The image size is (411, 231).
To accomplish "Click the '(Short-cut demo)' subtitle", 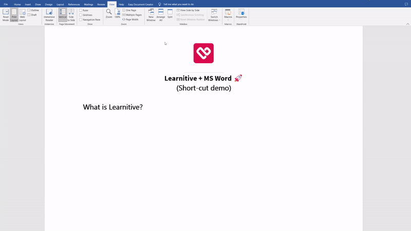I will pyautogui.click(x=203, y=88).
